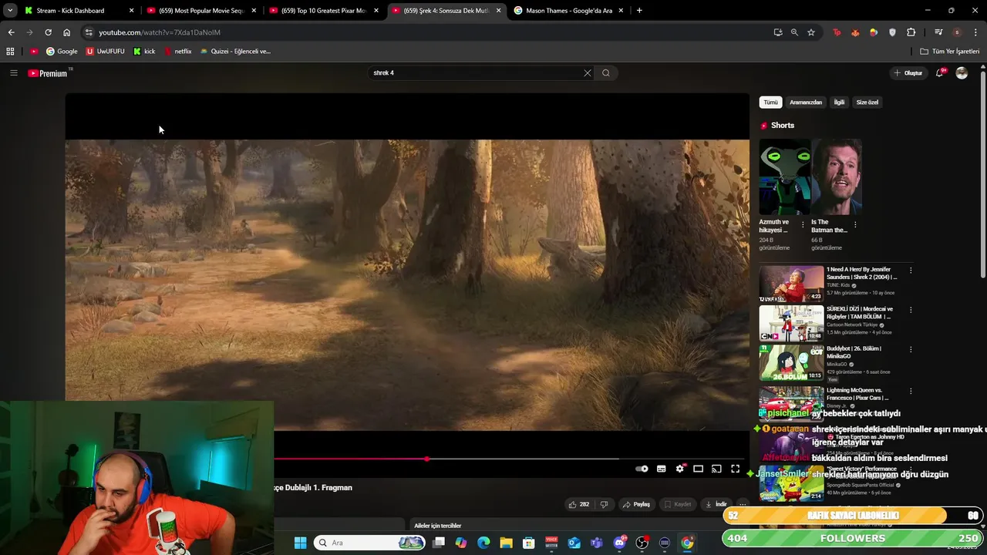Open options for Azmuth short
Image resolution: width=987 pixels, height=555 pixels.
click(x=803, y=225)
